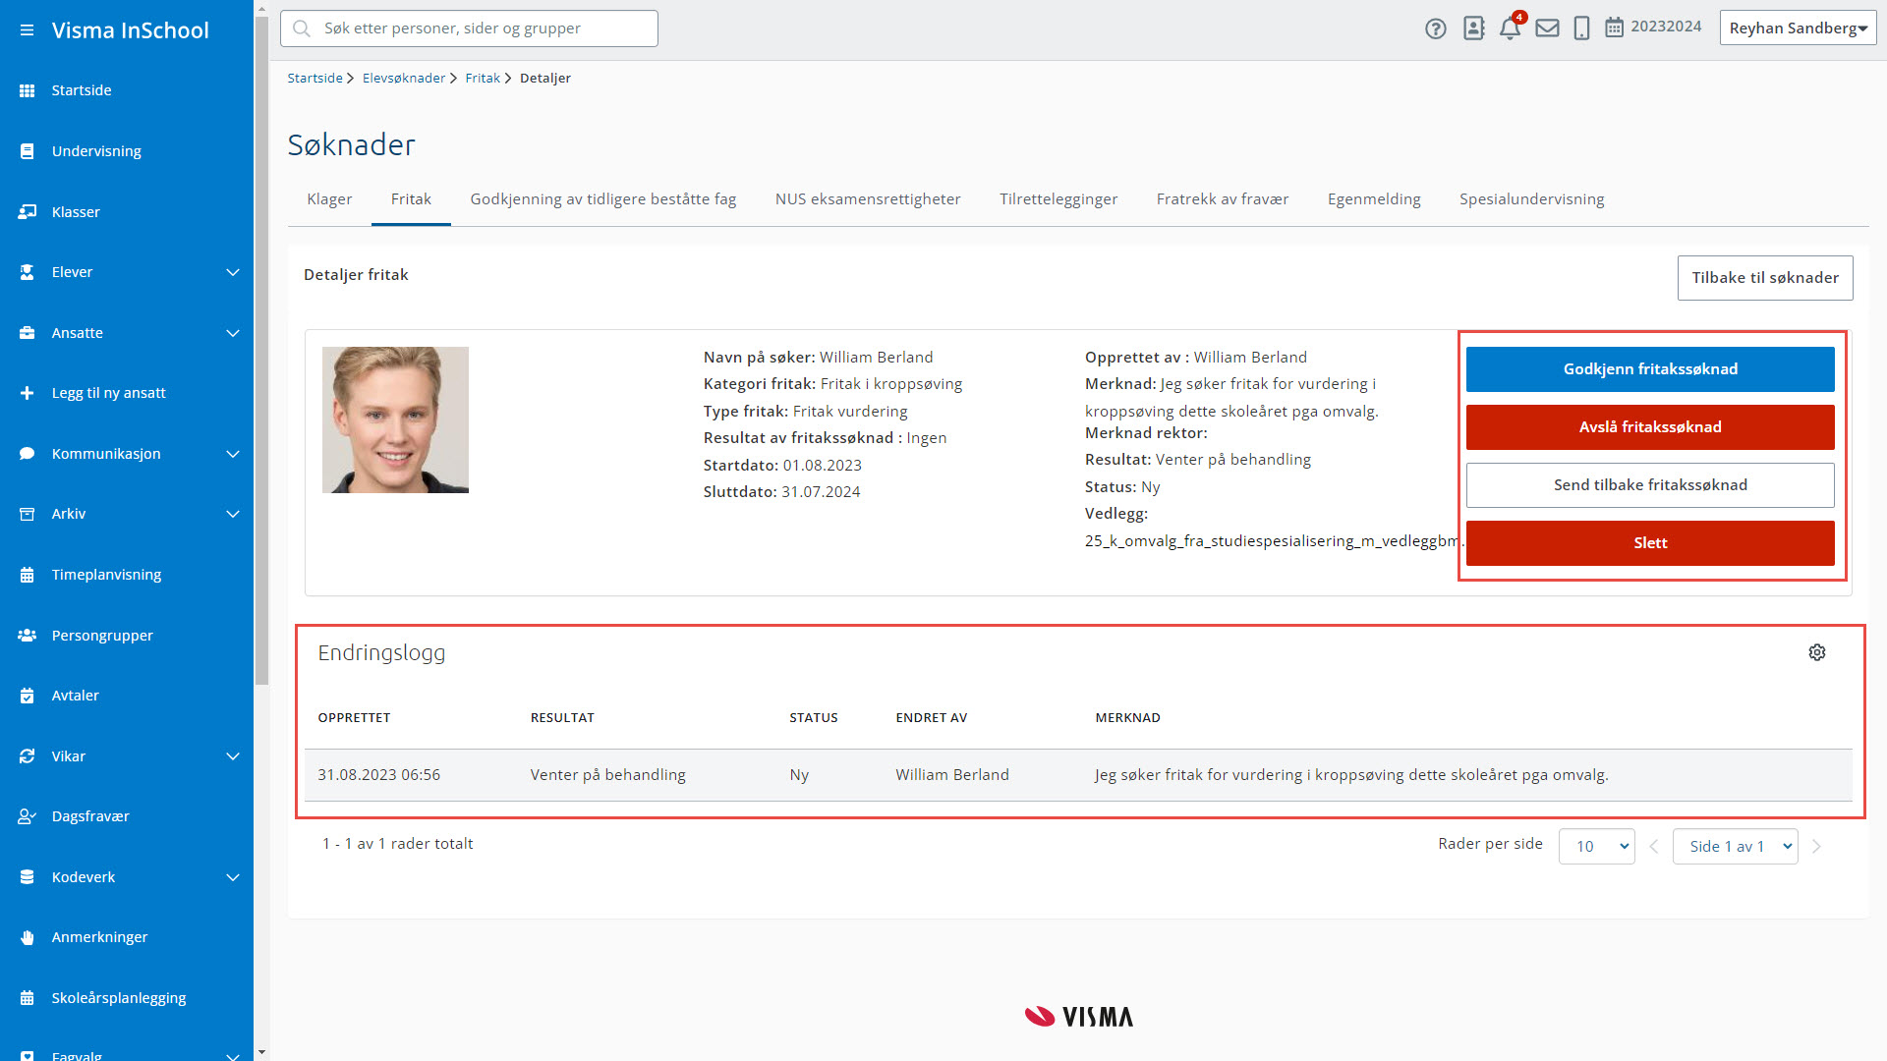
Task: Open Fratrekk av fravær tab
Action: pyautogui.click(x=1223, y=199)
